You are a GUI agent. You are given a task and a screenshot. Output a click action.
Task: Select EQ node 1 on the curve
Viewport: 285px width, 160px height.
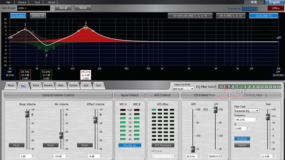pyautogui.click(x=25, y=28)
